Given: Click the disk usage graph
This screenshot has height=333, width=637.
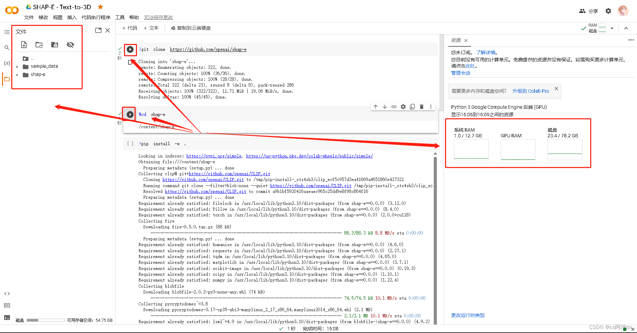Looking at the screenshot, I should point(565,150).
